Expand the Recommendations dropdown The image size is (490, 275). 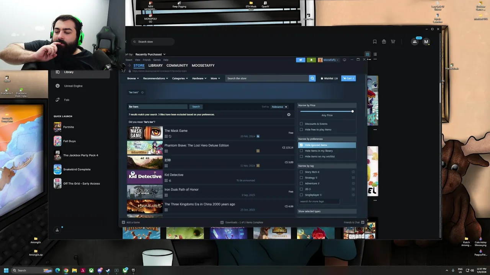155,78
